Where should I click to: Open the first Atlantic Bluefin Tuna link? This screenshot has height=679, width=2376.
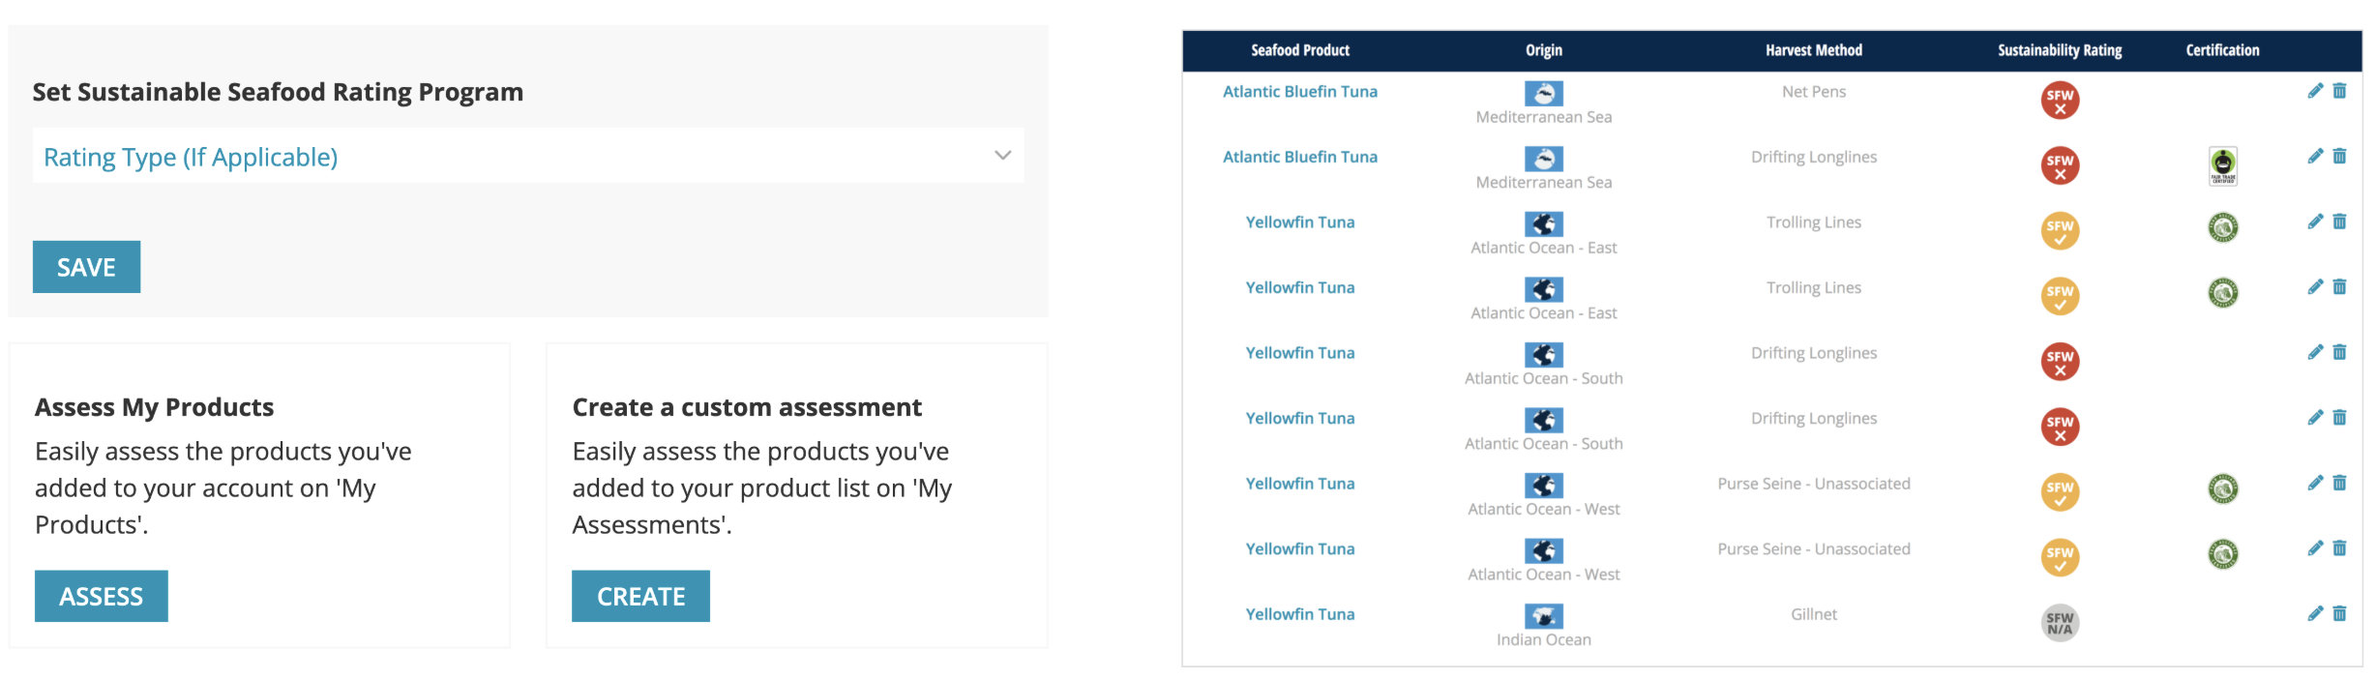(1299, 92)
